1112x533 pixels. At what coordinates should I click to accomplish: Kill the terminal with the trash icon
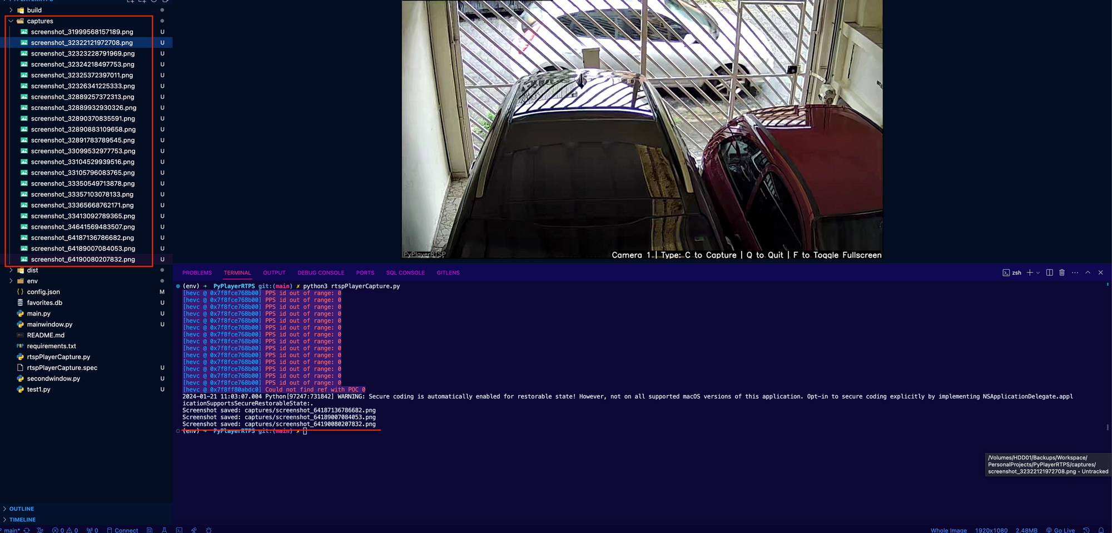click(x=1062, y=273)
